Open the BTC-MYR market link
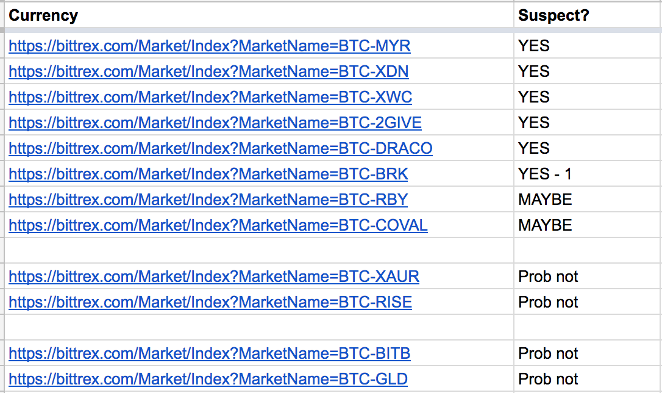The width and height of the screenshot is (662, 393). click(210, 46)
